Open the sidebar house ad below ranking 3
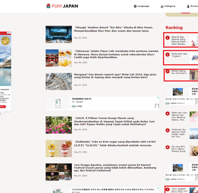 (182, 96)
